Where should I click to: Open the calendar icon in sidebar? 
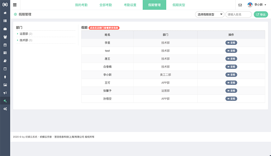tap(5, 45)
